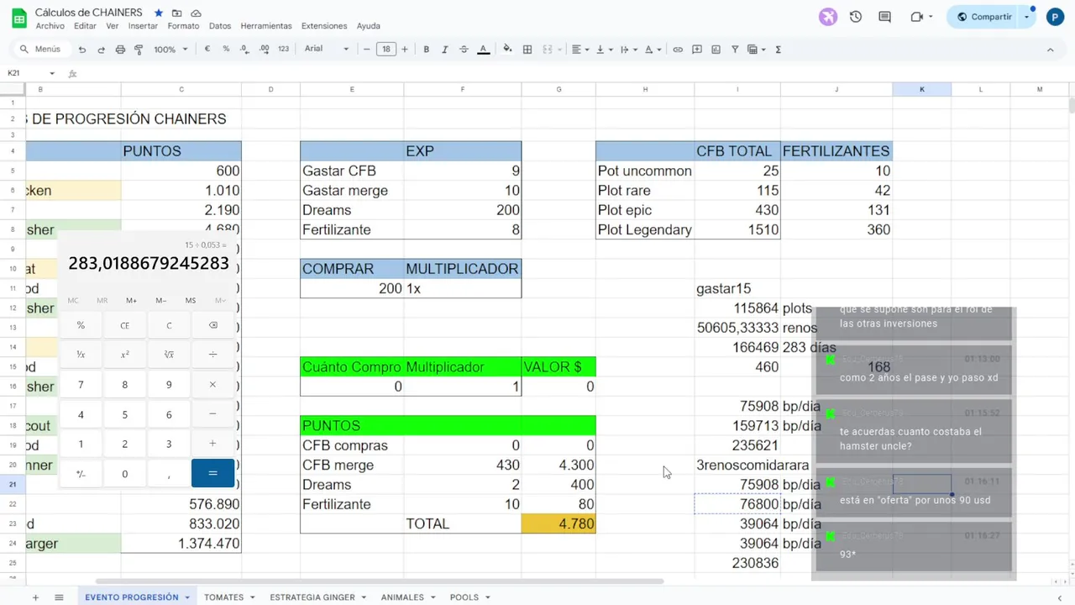Click calculator square root button
Viewport: 1075px width, 605px height.
click(x=169, y=355)
